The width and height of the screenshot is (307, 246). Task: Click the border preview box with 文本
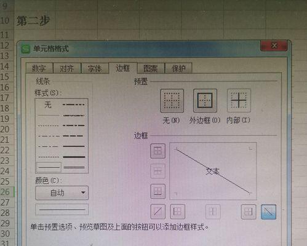coord(213,171)
